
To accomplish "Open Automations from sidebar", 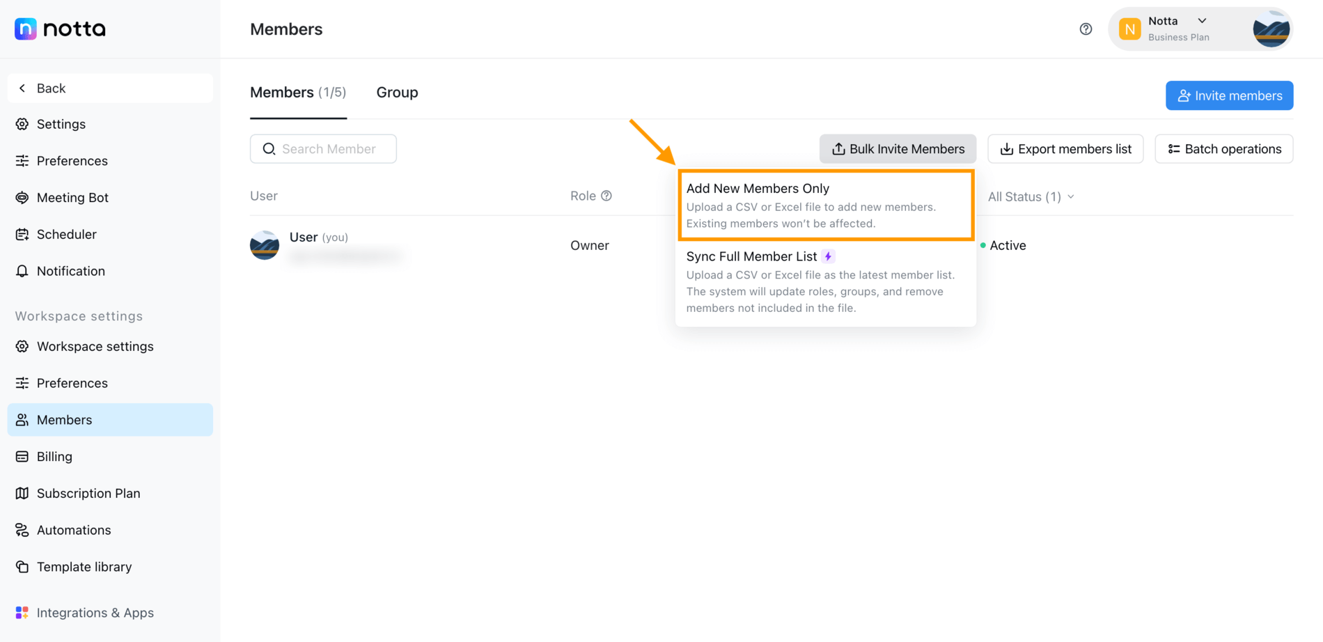I will point(110,530).
